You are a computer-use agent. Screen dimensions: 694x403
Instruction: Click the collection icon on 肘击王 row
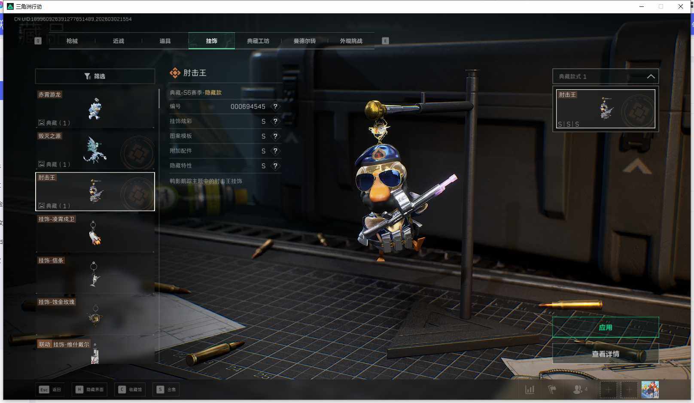tap(42, 206)
